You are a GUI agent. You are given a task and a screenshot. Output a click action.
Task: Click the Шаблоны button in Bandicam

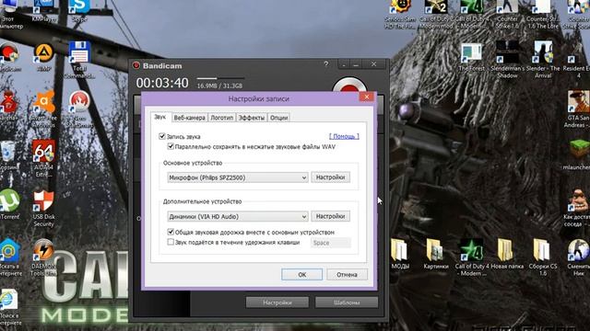pos(347,302)
